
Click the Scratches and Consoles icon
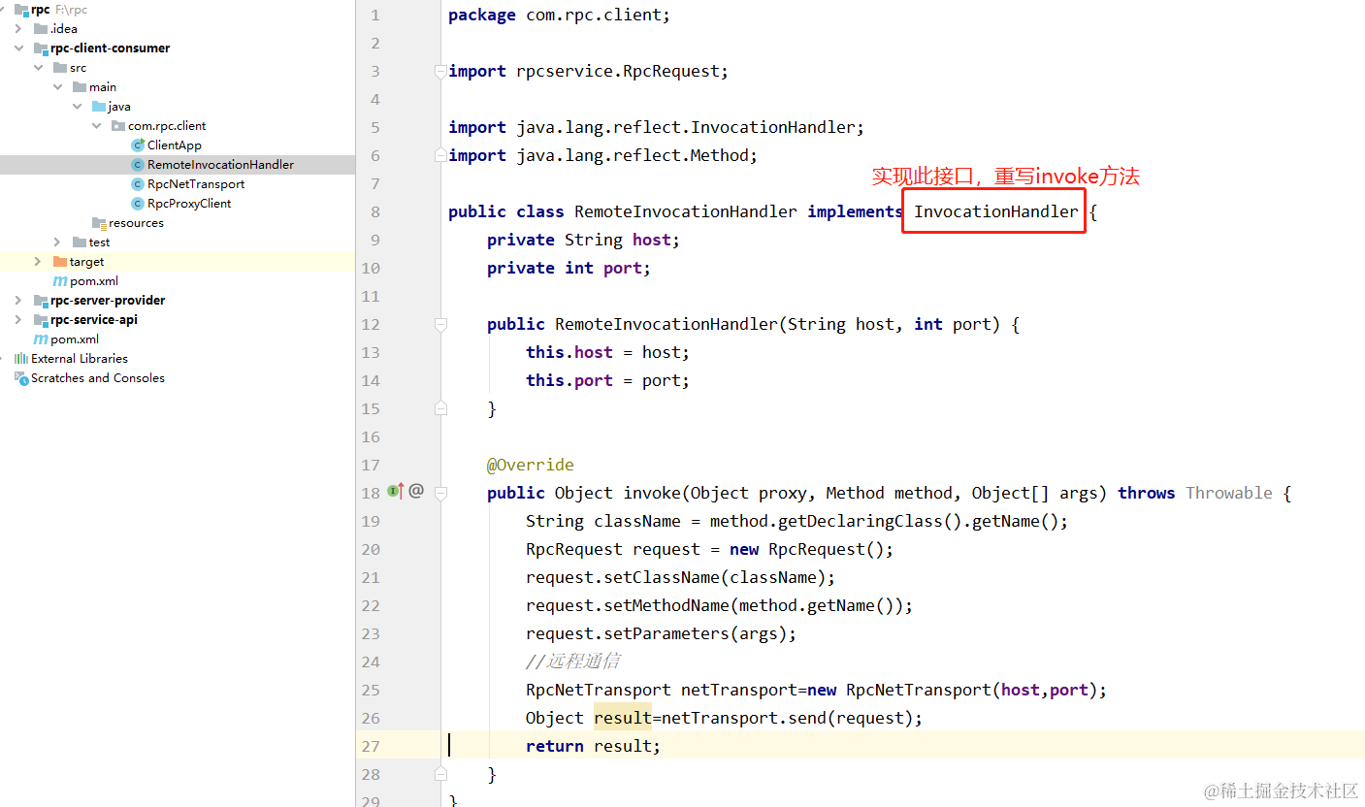tap(21, 378)
